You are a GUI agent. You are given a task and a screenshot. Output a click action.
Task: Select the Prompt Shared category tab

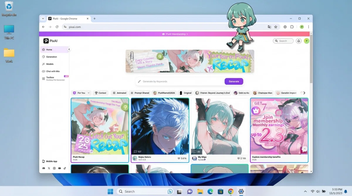[x=140, y=93]
